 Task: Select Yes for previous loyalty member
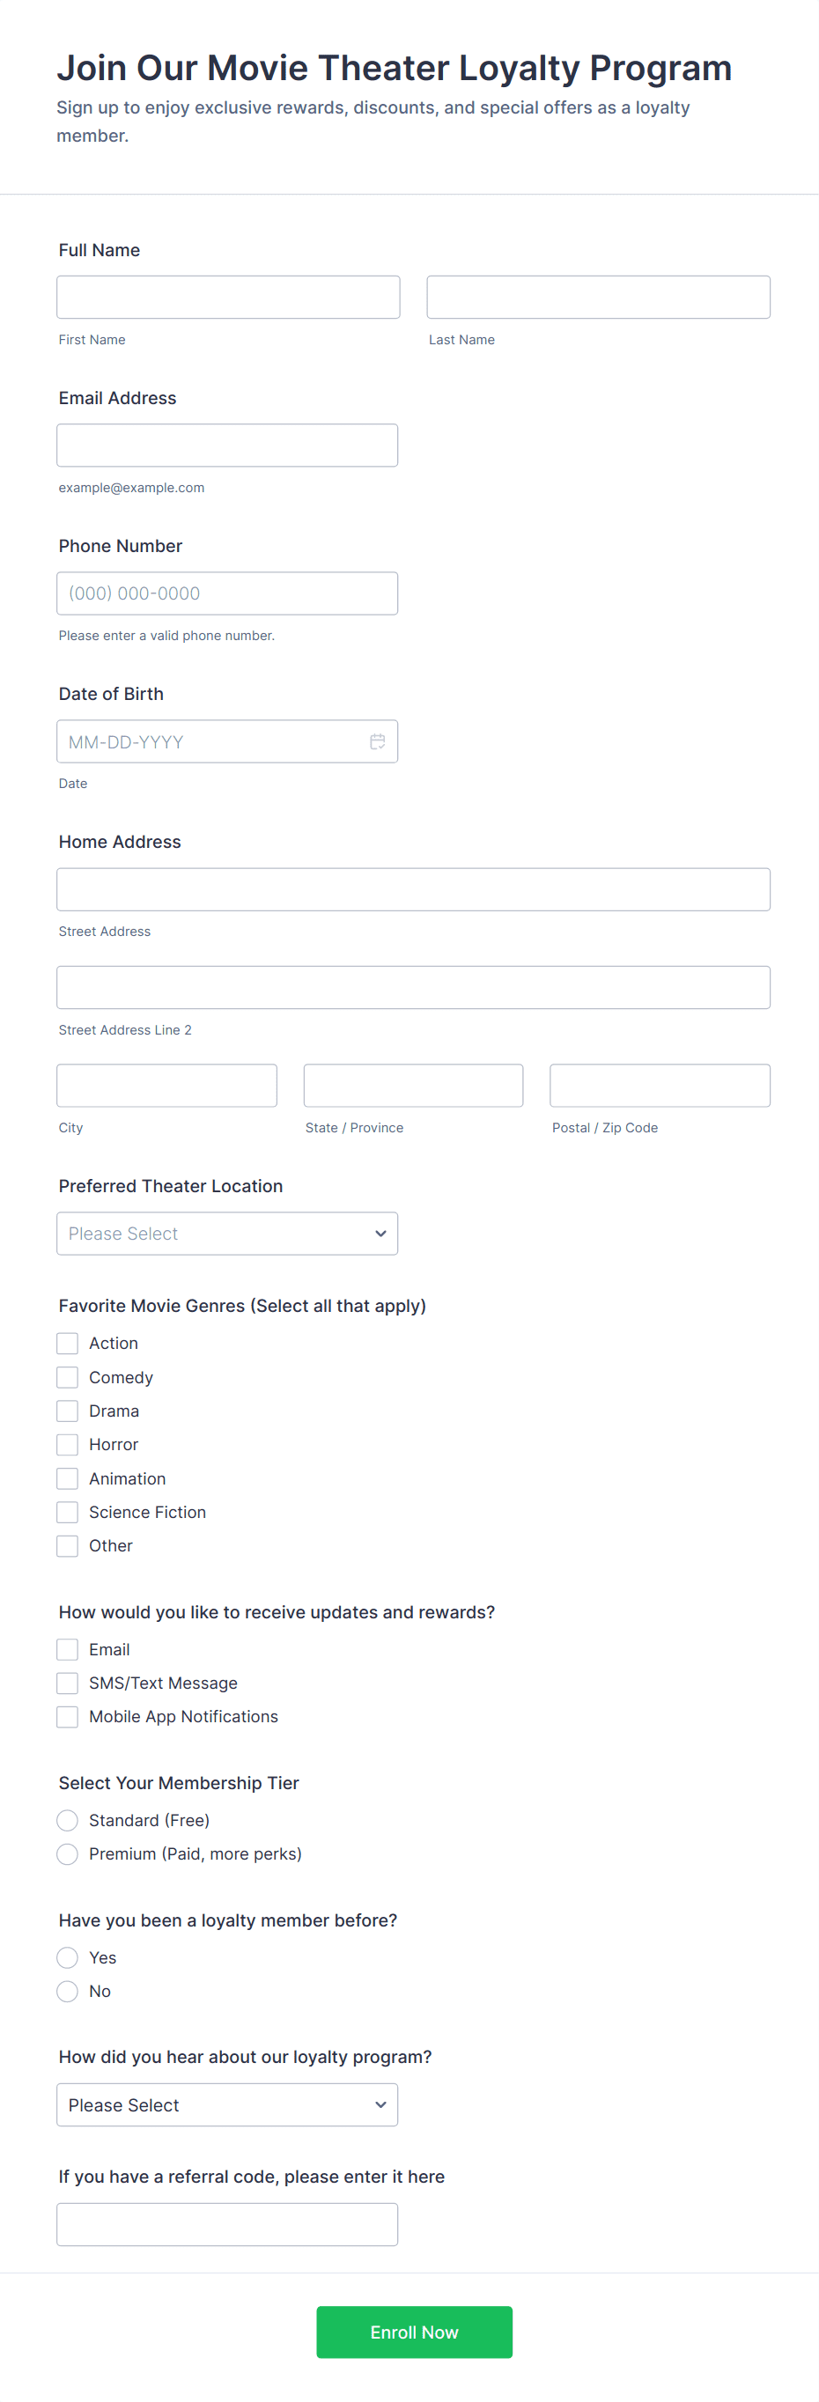point(67,1957)
